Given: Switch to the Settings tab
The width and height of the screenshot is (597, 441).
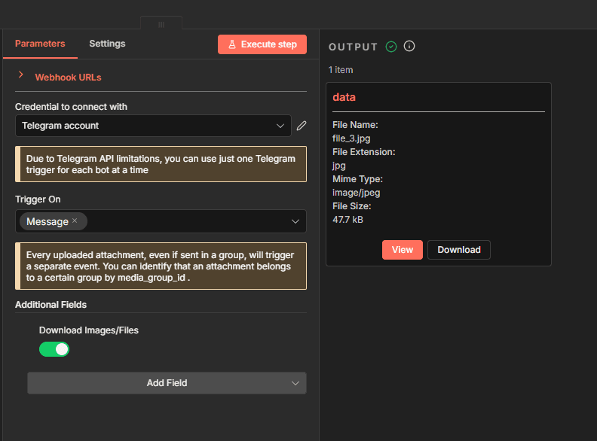Looking at the screenshot, I should tap(107, 44).
